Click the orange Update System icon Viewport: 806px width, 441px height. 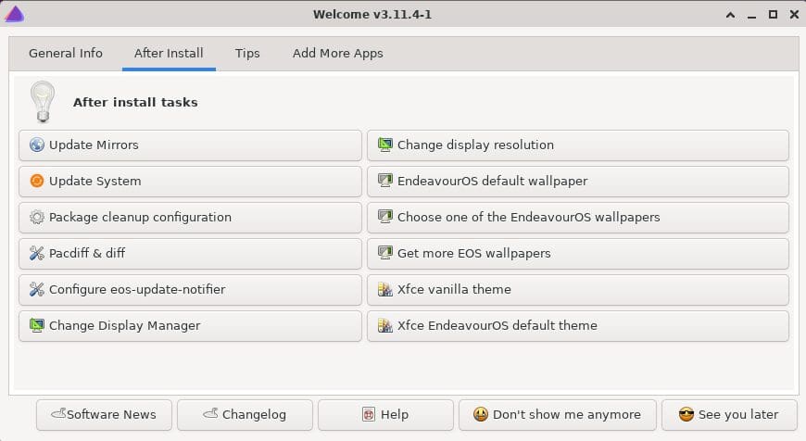(36, 181)
